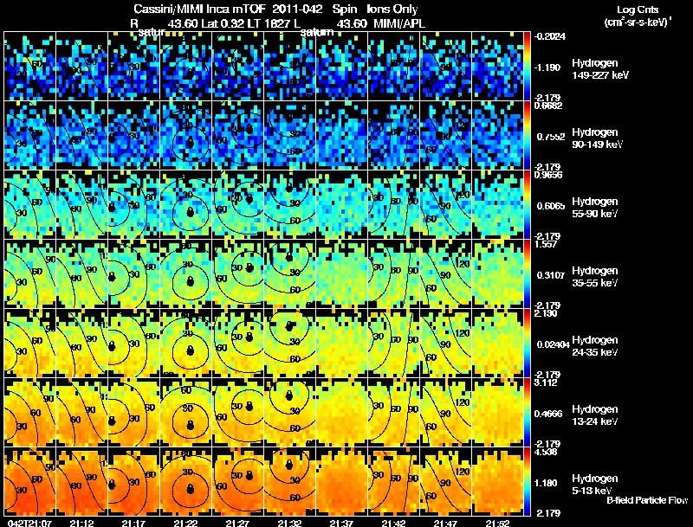Click the -0.2024 colorbar maximum value
The image size is (693, 527).
(550, 36)
